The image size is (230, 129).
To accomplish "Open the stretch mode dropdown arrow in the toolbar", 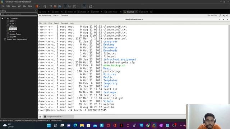I will pos(93,6).
